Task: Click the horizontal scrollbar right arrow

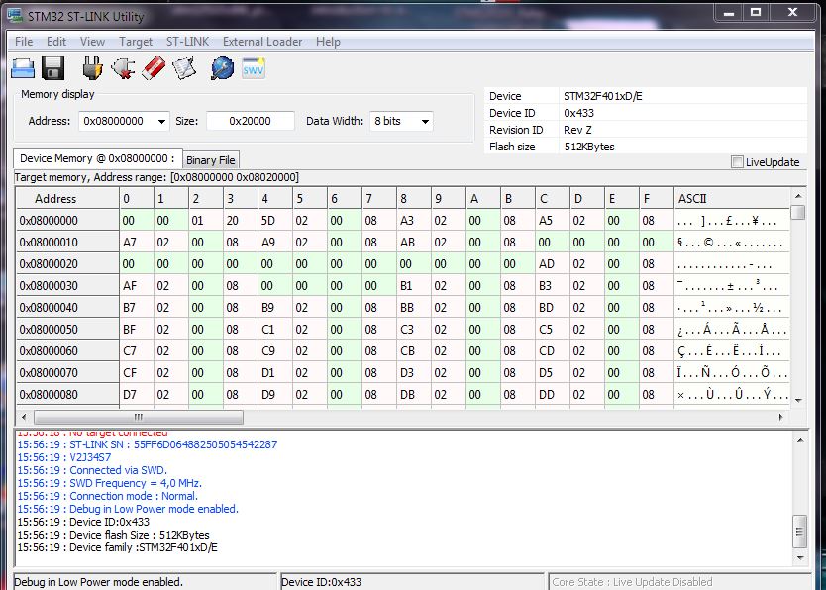Action: click(x=780, y=417)
